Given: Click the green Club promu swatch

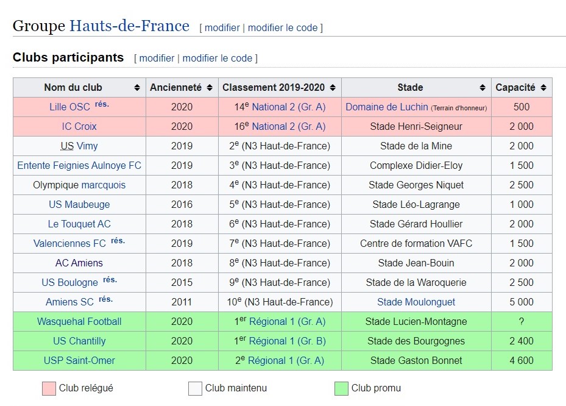Looking at the screenshot, I should (341, 388).
